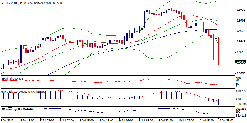Click the RSI(14) indicator label
This screenshot has width=247, height=123.
(x=12, y=79)
